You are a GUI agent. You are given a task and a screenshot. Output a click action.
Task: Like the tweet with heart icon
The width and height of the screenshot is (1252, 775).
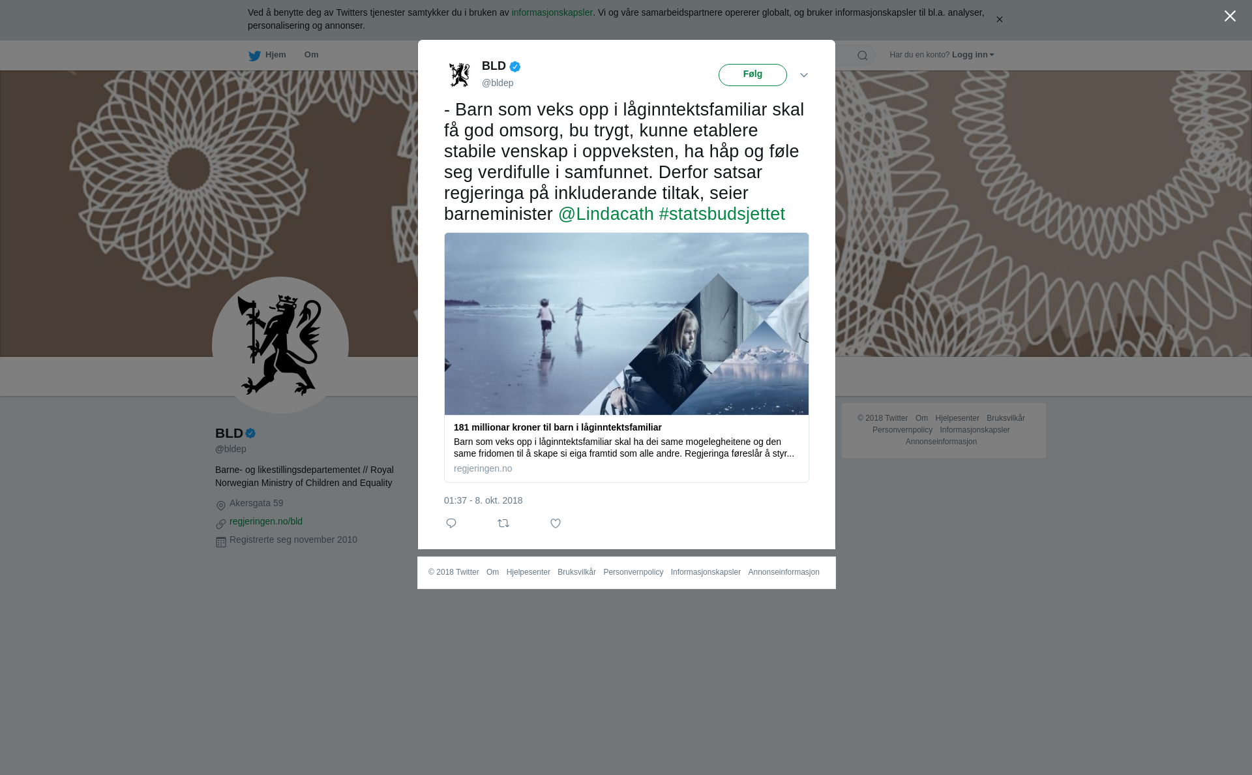[556, 523]
